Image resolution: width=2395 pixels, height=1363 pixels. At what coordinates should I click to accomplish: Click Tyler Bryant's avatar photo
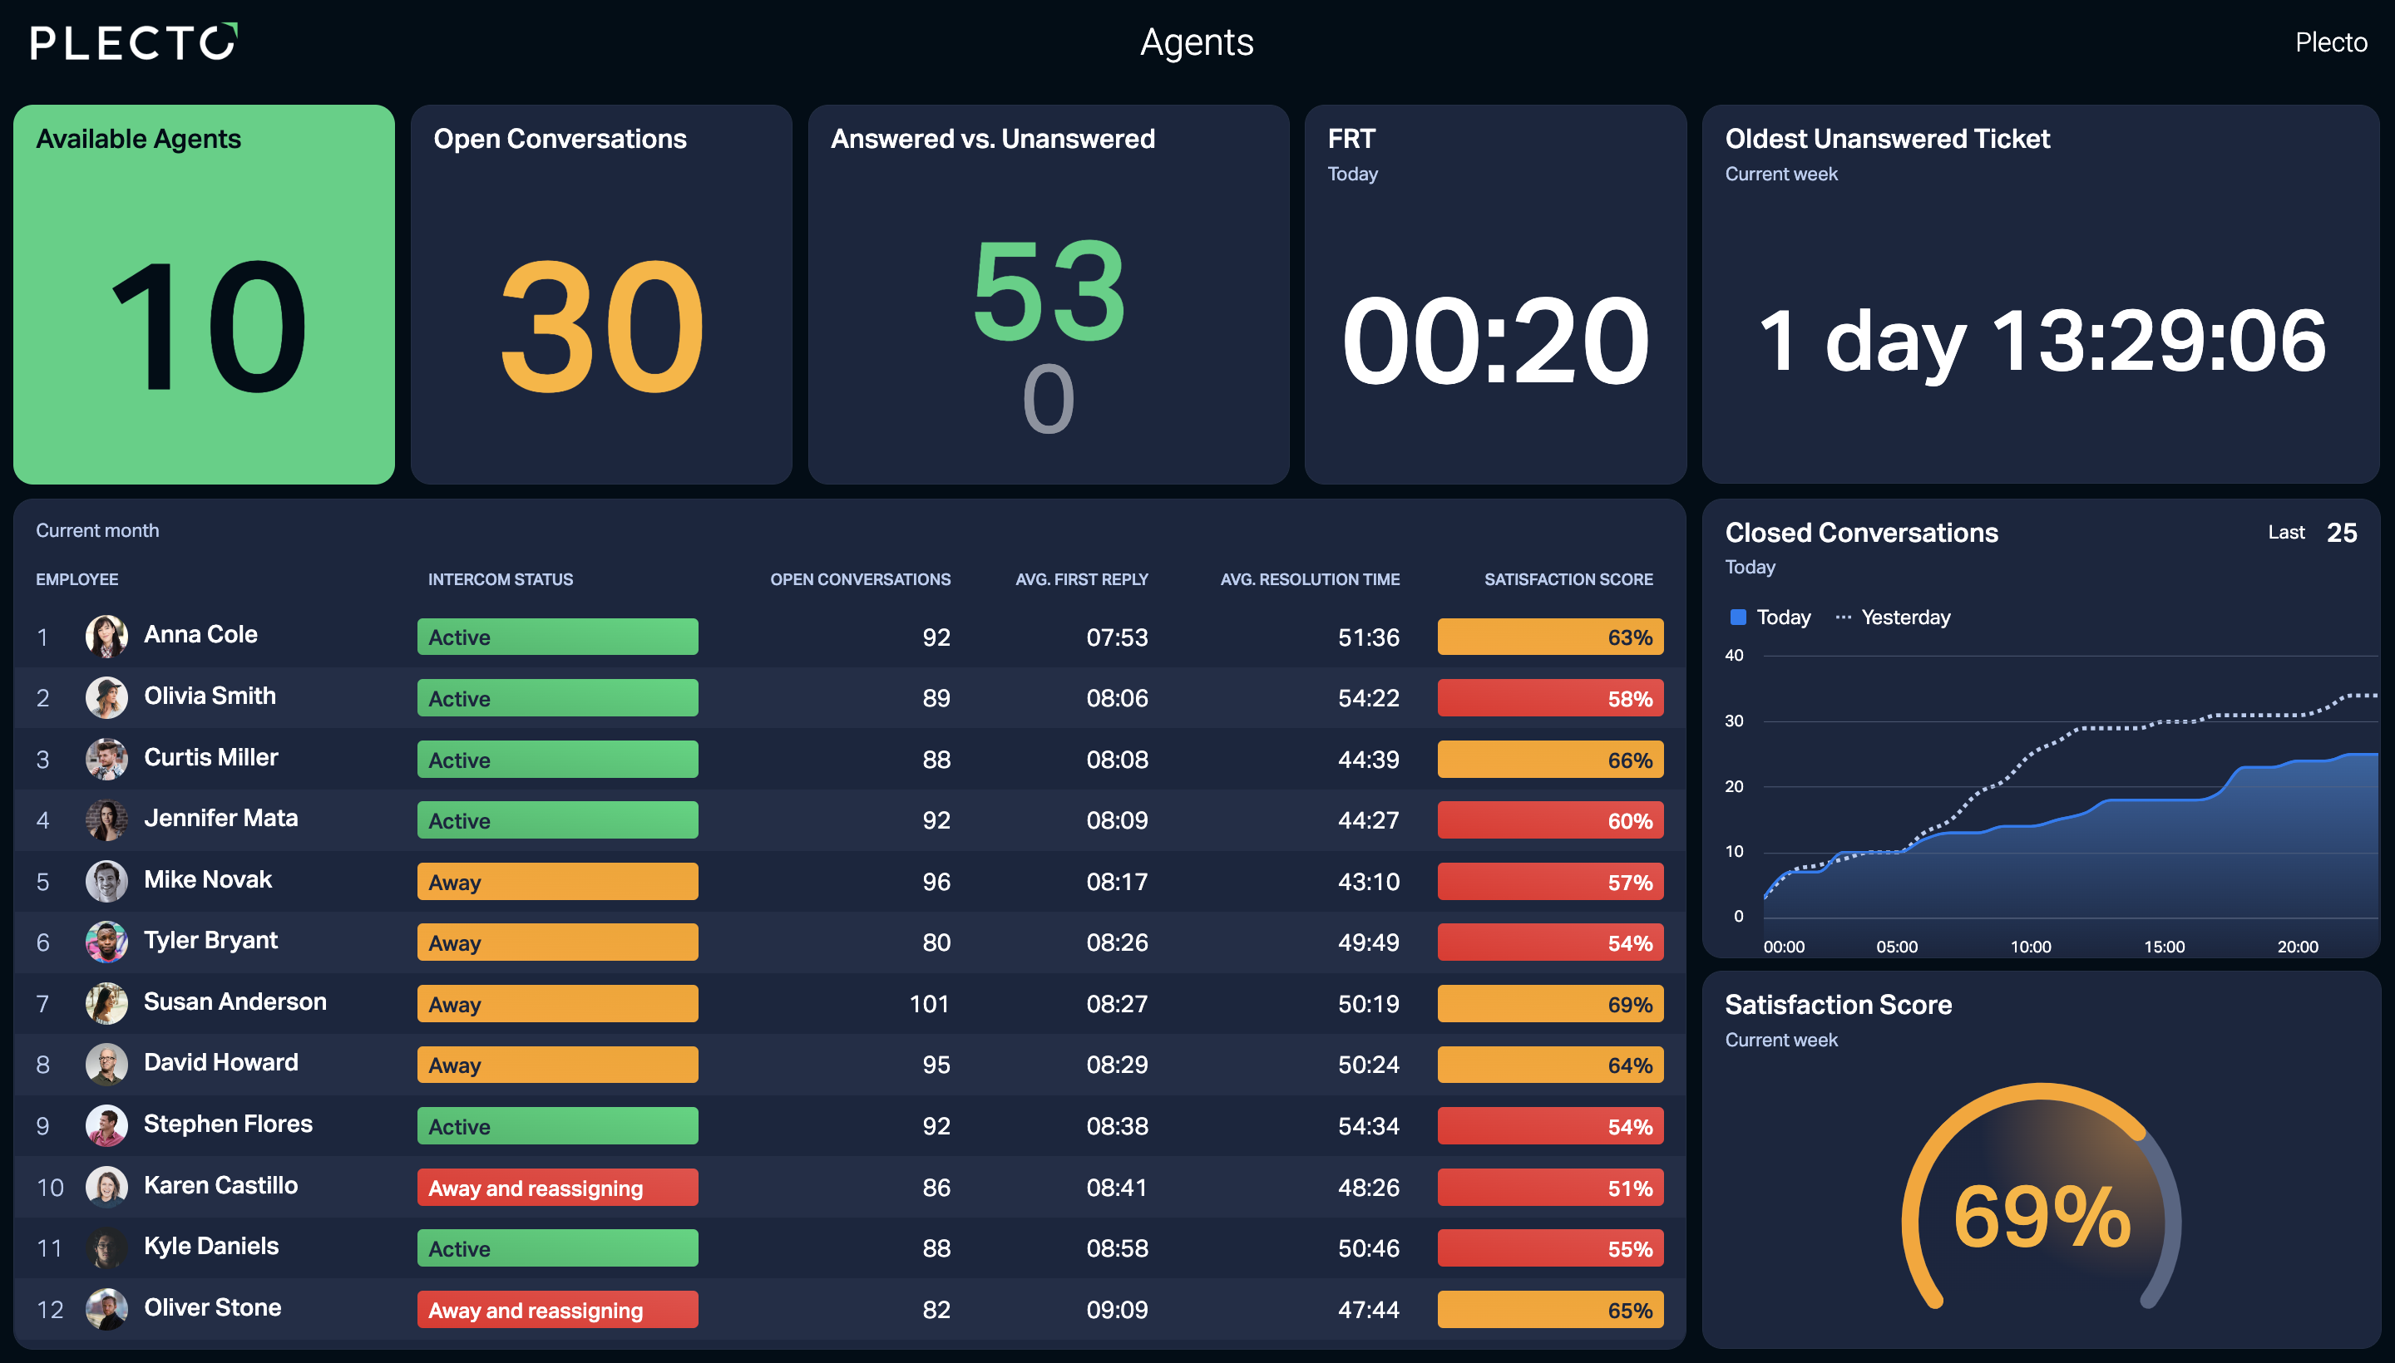(106, 942)
